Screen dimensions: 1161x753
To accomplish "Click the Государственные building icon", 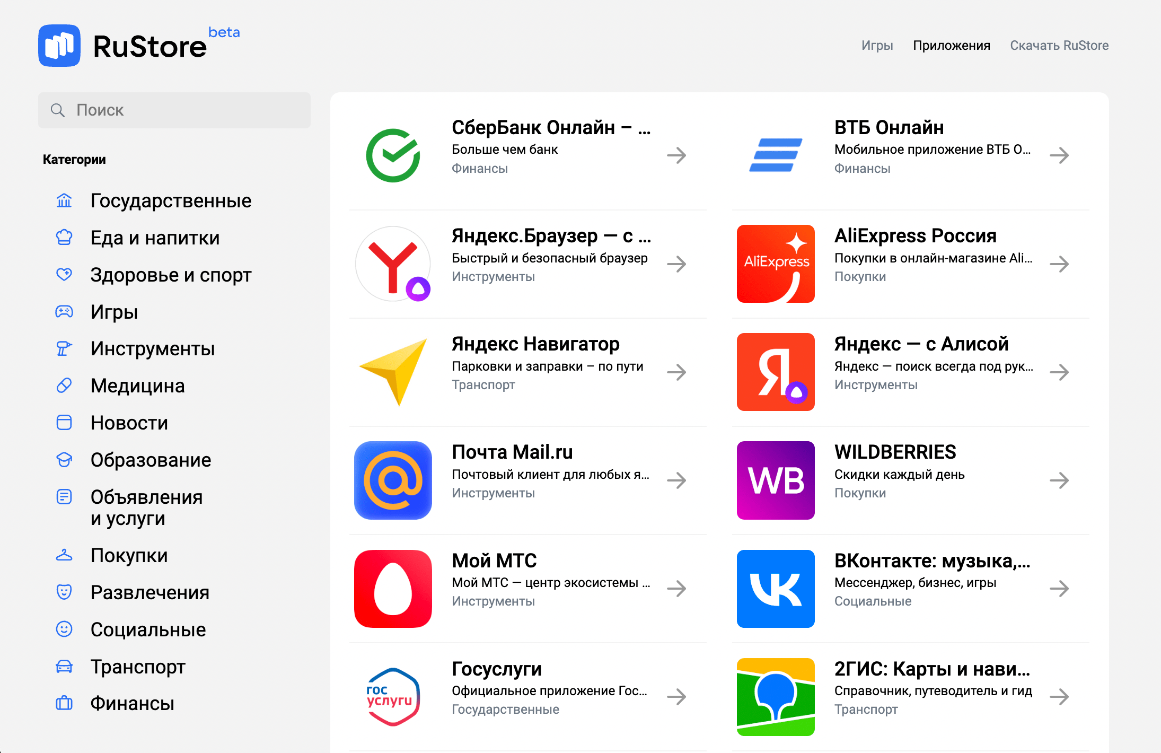I will coord(64,200).
